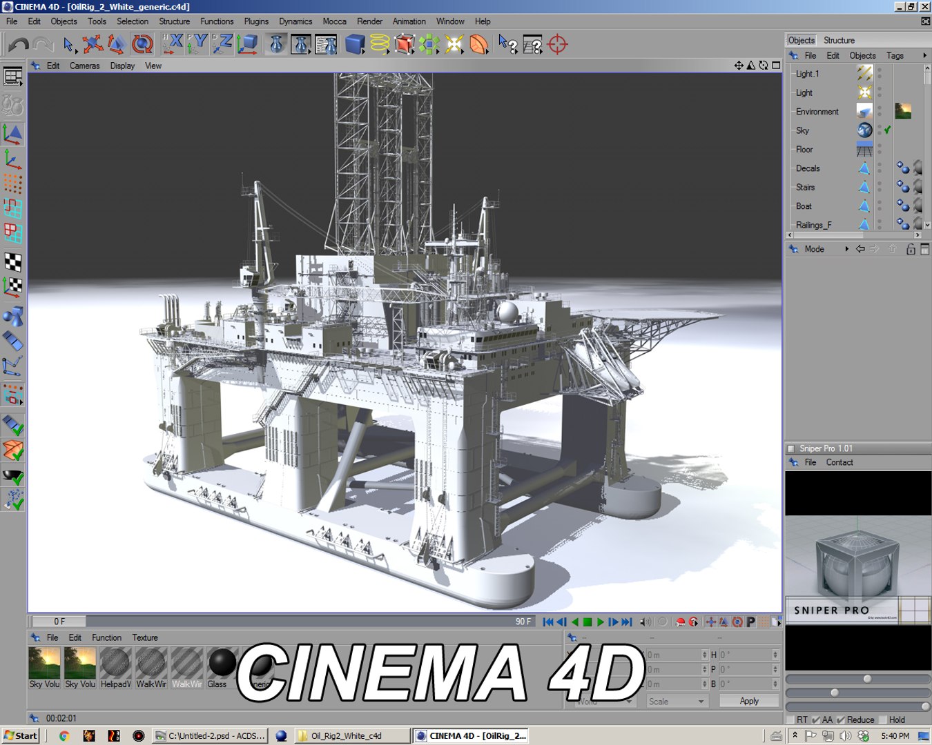Activate the Rotate tool
The width and height of the screenshot is (932, 745).
(x=142, y=45)
